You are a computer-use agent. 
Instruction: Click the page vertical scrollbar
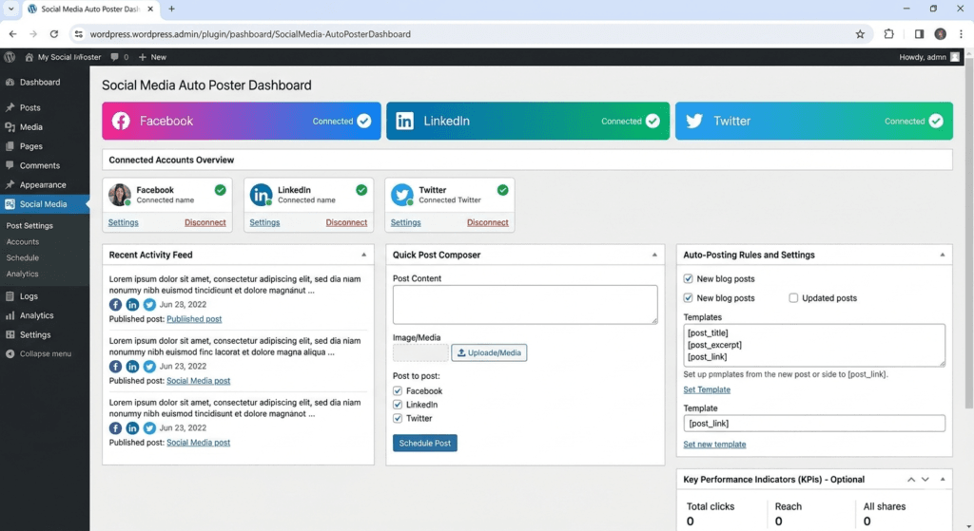(x=969, y=236)
